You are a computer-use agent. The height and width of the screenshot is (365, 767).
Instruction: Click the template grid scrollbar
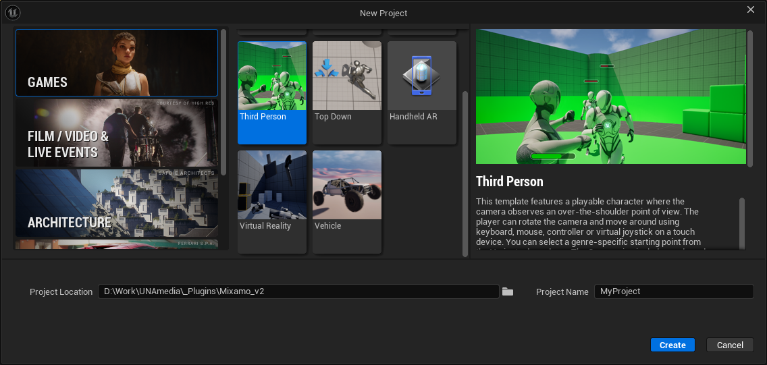point(465,172)
